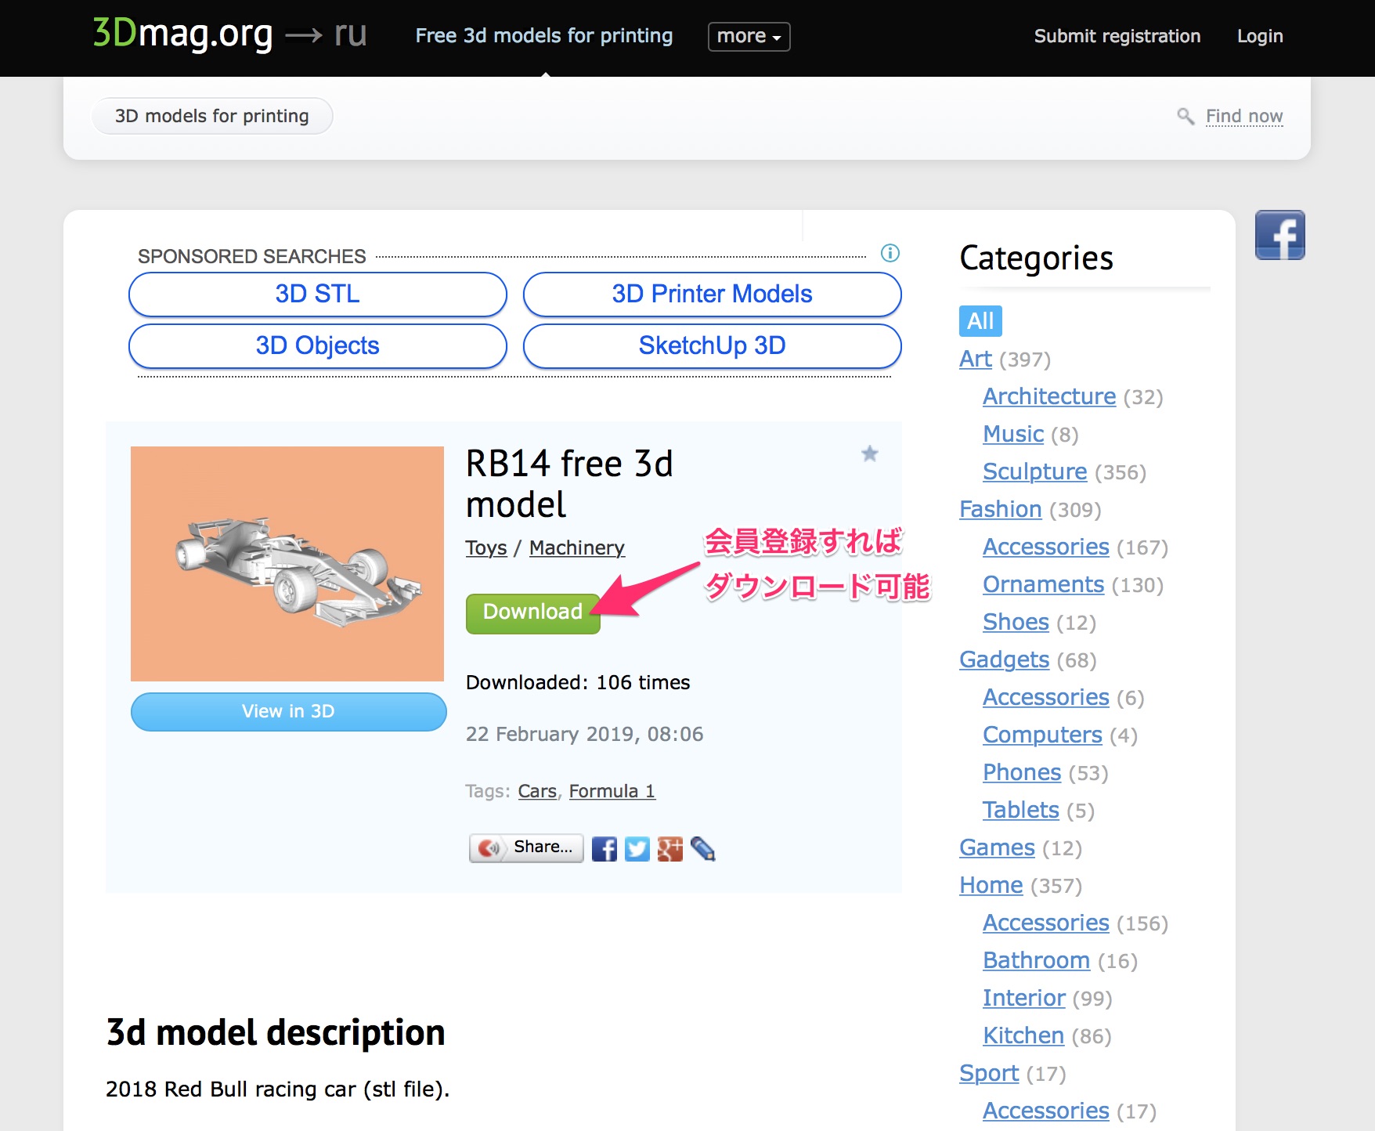Viewport: 1375px width, 1131px height.
Task: Click the 3D Objects sponsored search
Action: tap(317, 345)
